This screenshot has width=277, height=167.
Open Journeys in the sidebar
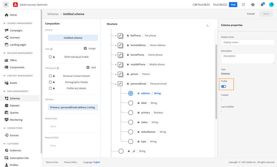(x=15, y=38)
